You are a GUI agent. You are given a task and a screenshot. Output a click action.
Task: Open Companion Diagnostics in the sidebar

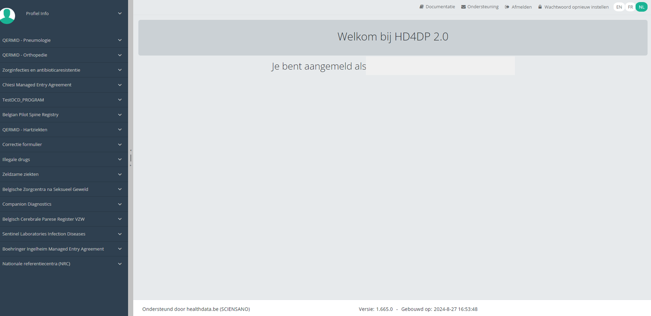click(27, 204)
